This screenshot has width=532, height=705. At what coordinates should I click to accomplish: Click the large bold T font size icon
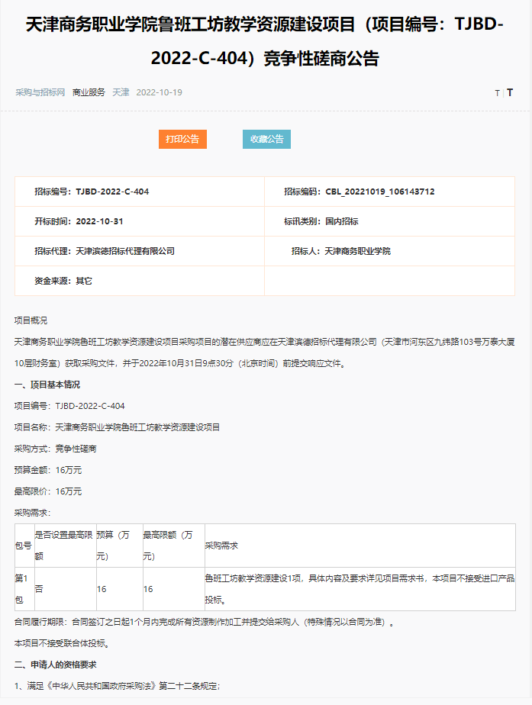pos(510,92)
